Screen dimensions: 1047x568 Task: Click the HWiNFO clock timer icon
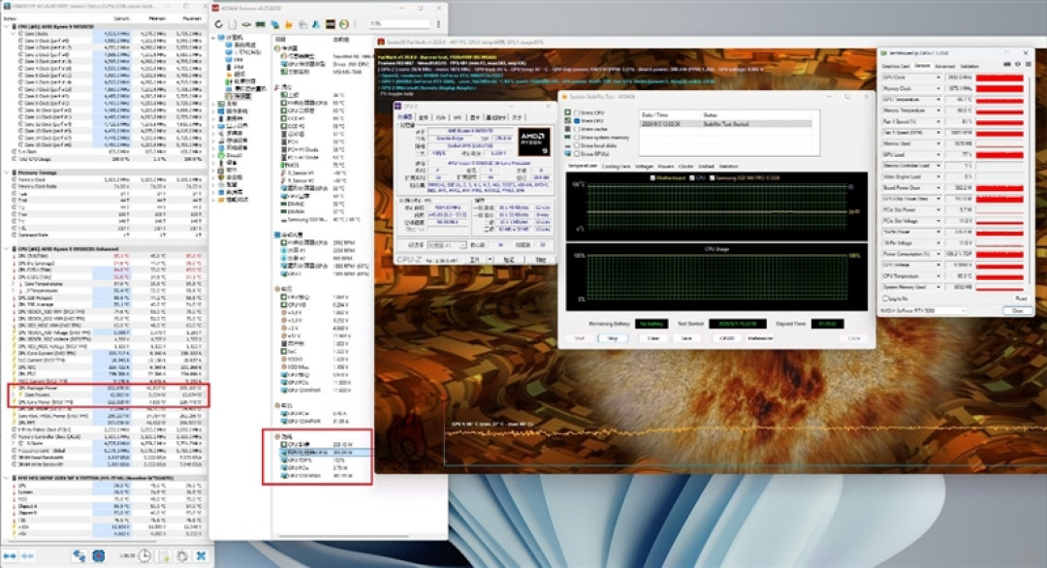pyautogui.click(x=144, y=556)
